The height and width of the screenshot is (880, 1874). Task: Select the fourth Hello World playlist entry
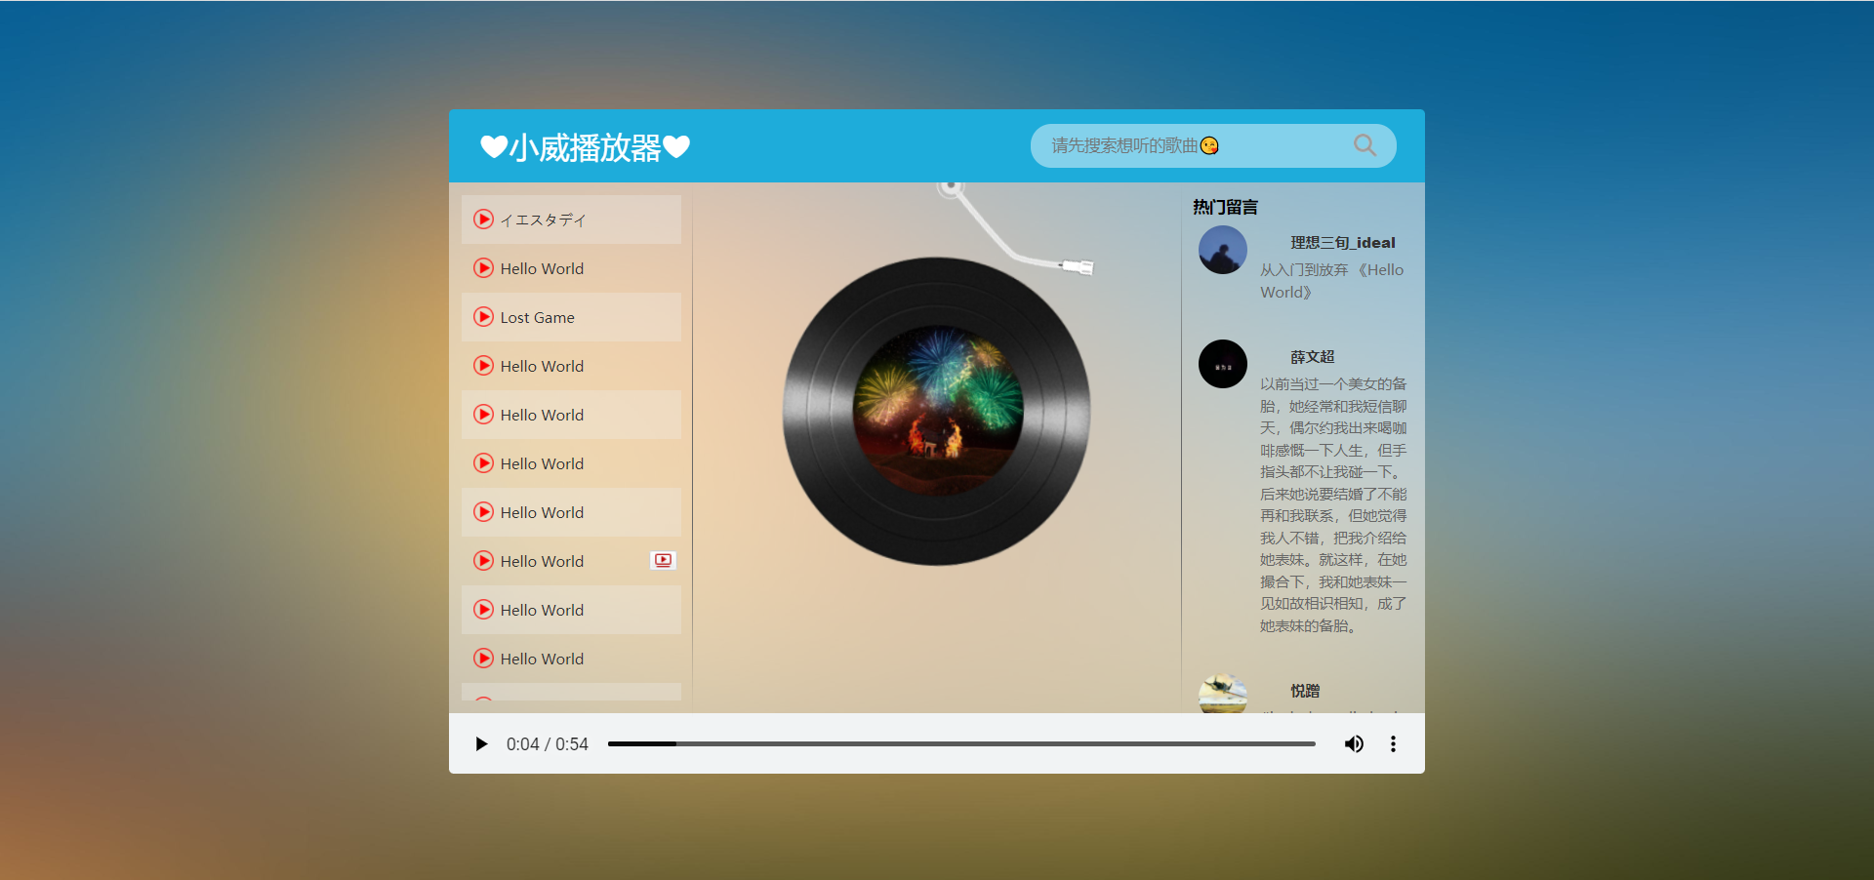click(x=542, y=463)
